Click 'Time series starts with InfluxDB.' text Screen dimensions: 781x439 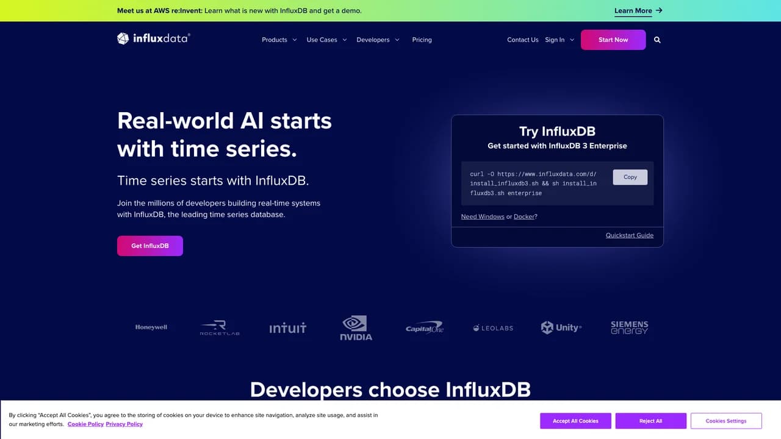tap(213, 180)
